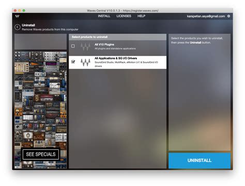245x186 pixels.
Task: Click the account email karapetian.asya@gmail.com
Action: click(206, 16)
